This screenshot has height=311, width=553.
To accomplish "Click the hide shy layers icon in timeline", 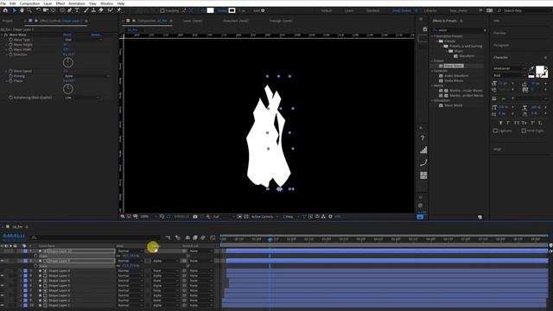I will 188,238.
